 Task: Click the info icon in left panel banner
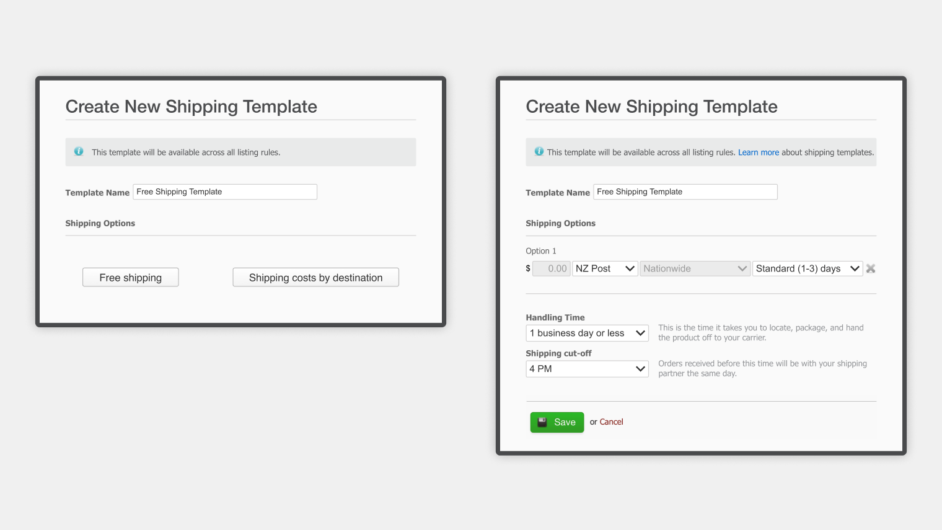click(x=79, y=151)
